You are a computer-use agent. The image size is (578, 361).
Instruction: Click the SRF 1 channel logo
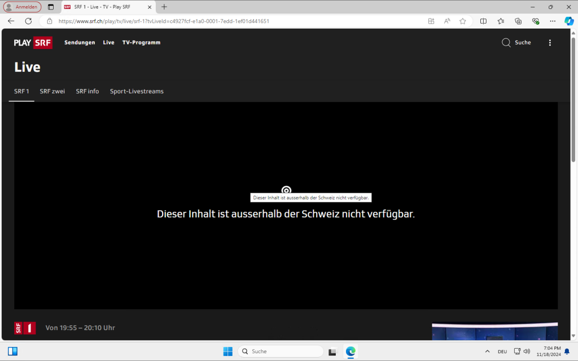click(25, 328)
